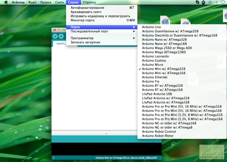Screen dimensions: 227x162
Task: Pick Arduino Mega 2560 or Mega ADK
Action: coord(182,48)
